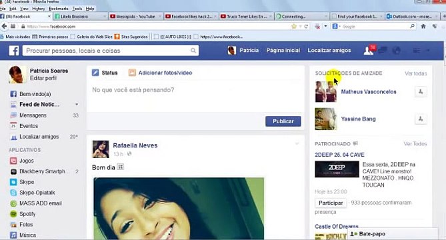Click the Jogos app icon
This screenshot has height=240, width=446.
tap(13, 161)
